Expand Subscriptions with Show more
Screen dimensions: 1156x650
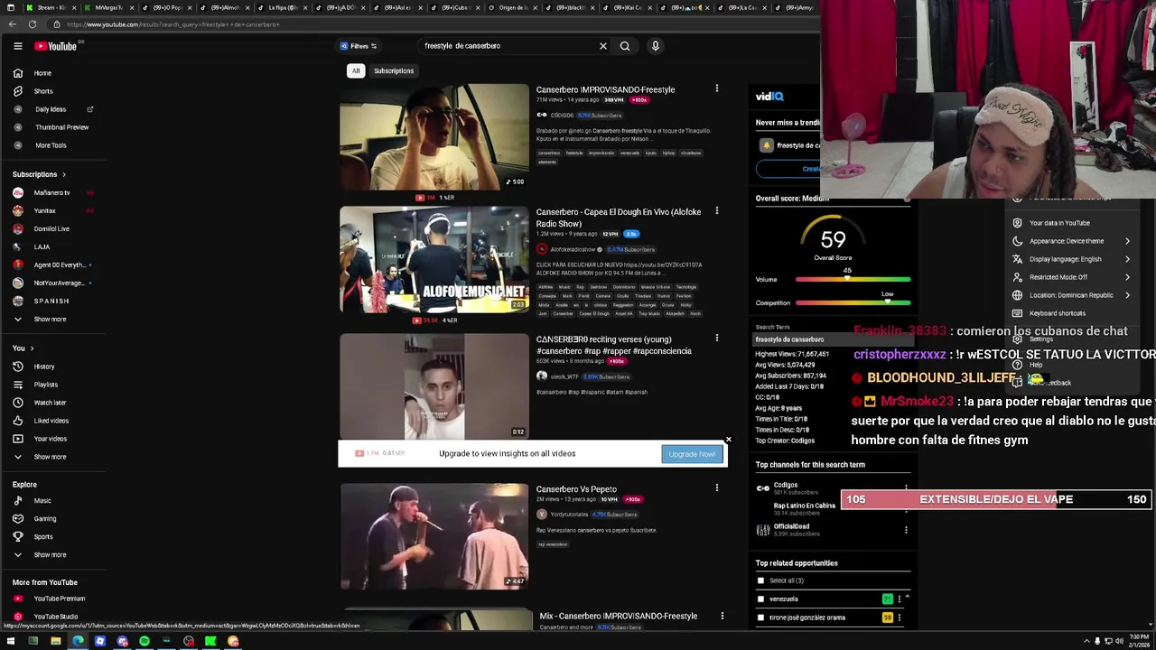pos(50,320)
